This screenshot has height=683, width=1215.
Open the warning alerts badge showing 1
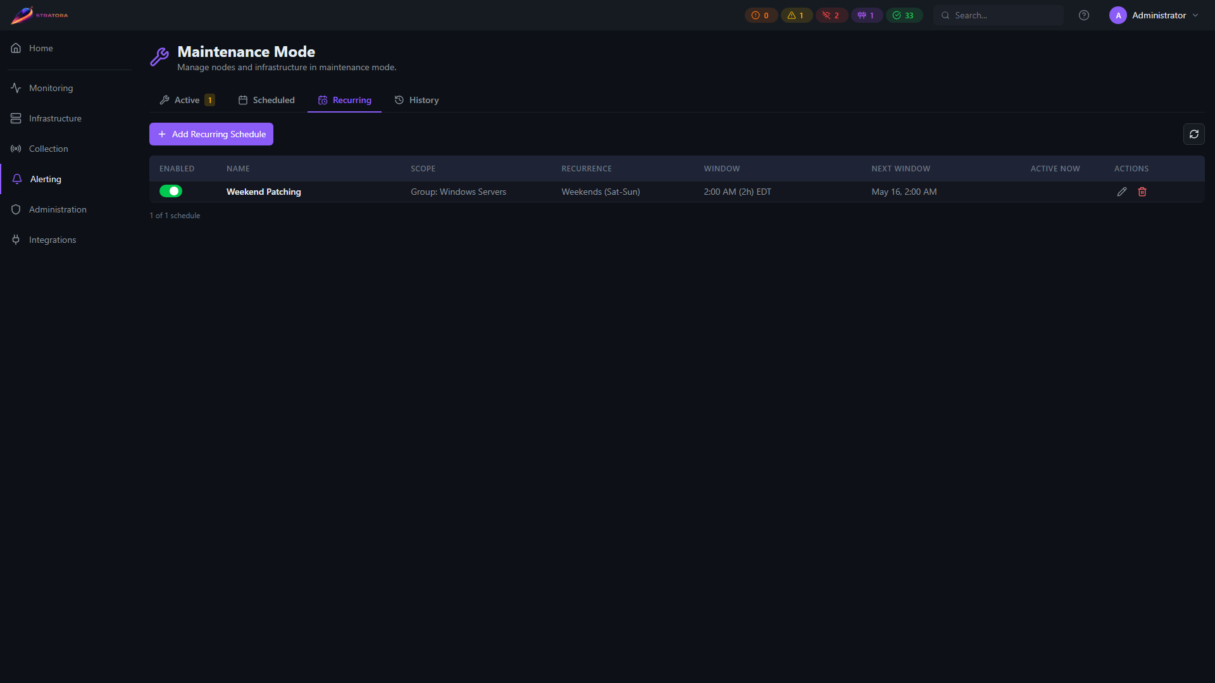pos(796,15)
